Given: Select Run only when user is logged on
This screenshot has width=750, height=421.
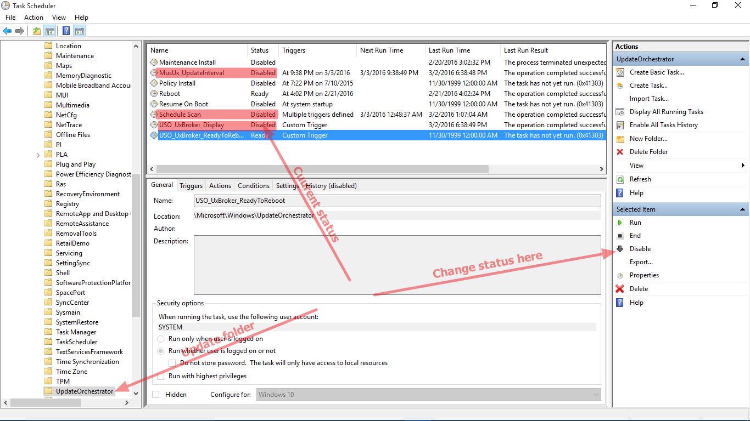Looking at the screenshot, I should click(x=161, y=339).
